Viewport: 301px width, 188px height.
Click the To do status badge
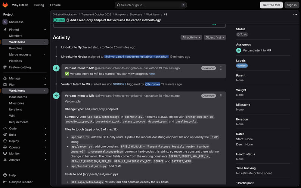pos(242,35)
